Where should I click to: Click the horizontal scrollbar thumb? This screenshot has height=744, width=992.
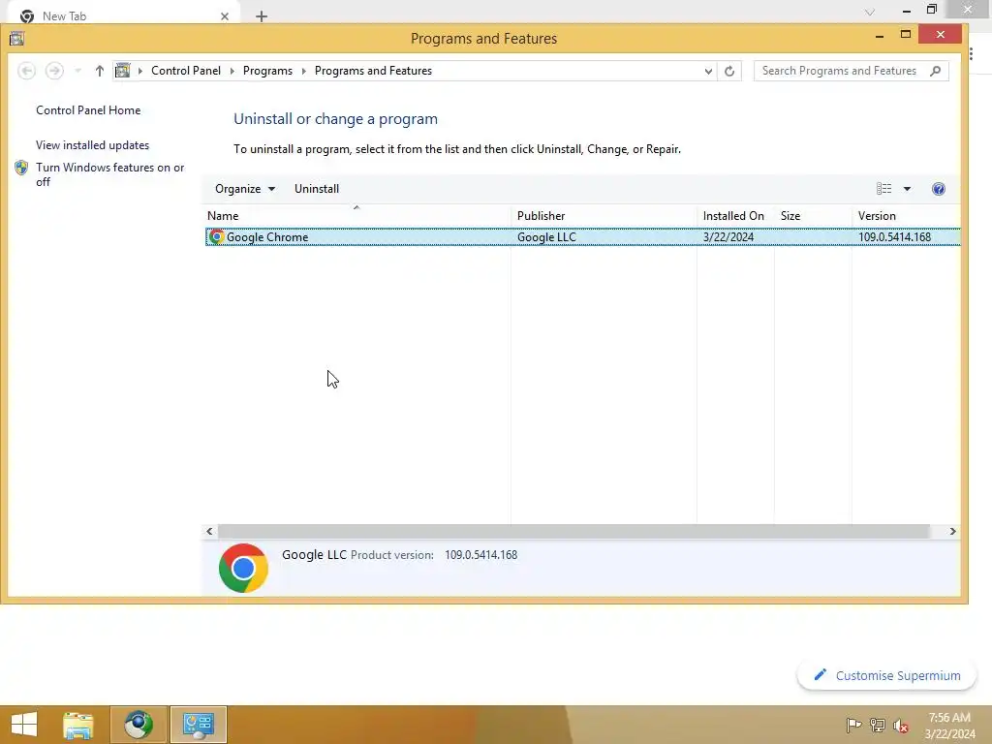(573, 532)
